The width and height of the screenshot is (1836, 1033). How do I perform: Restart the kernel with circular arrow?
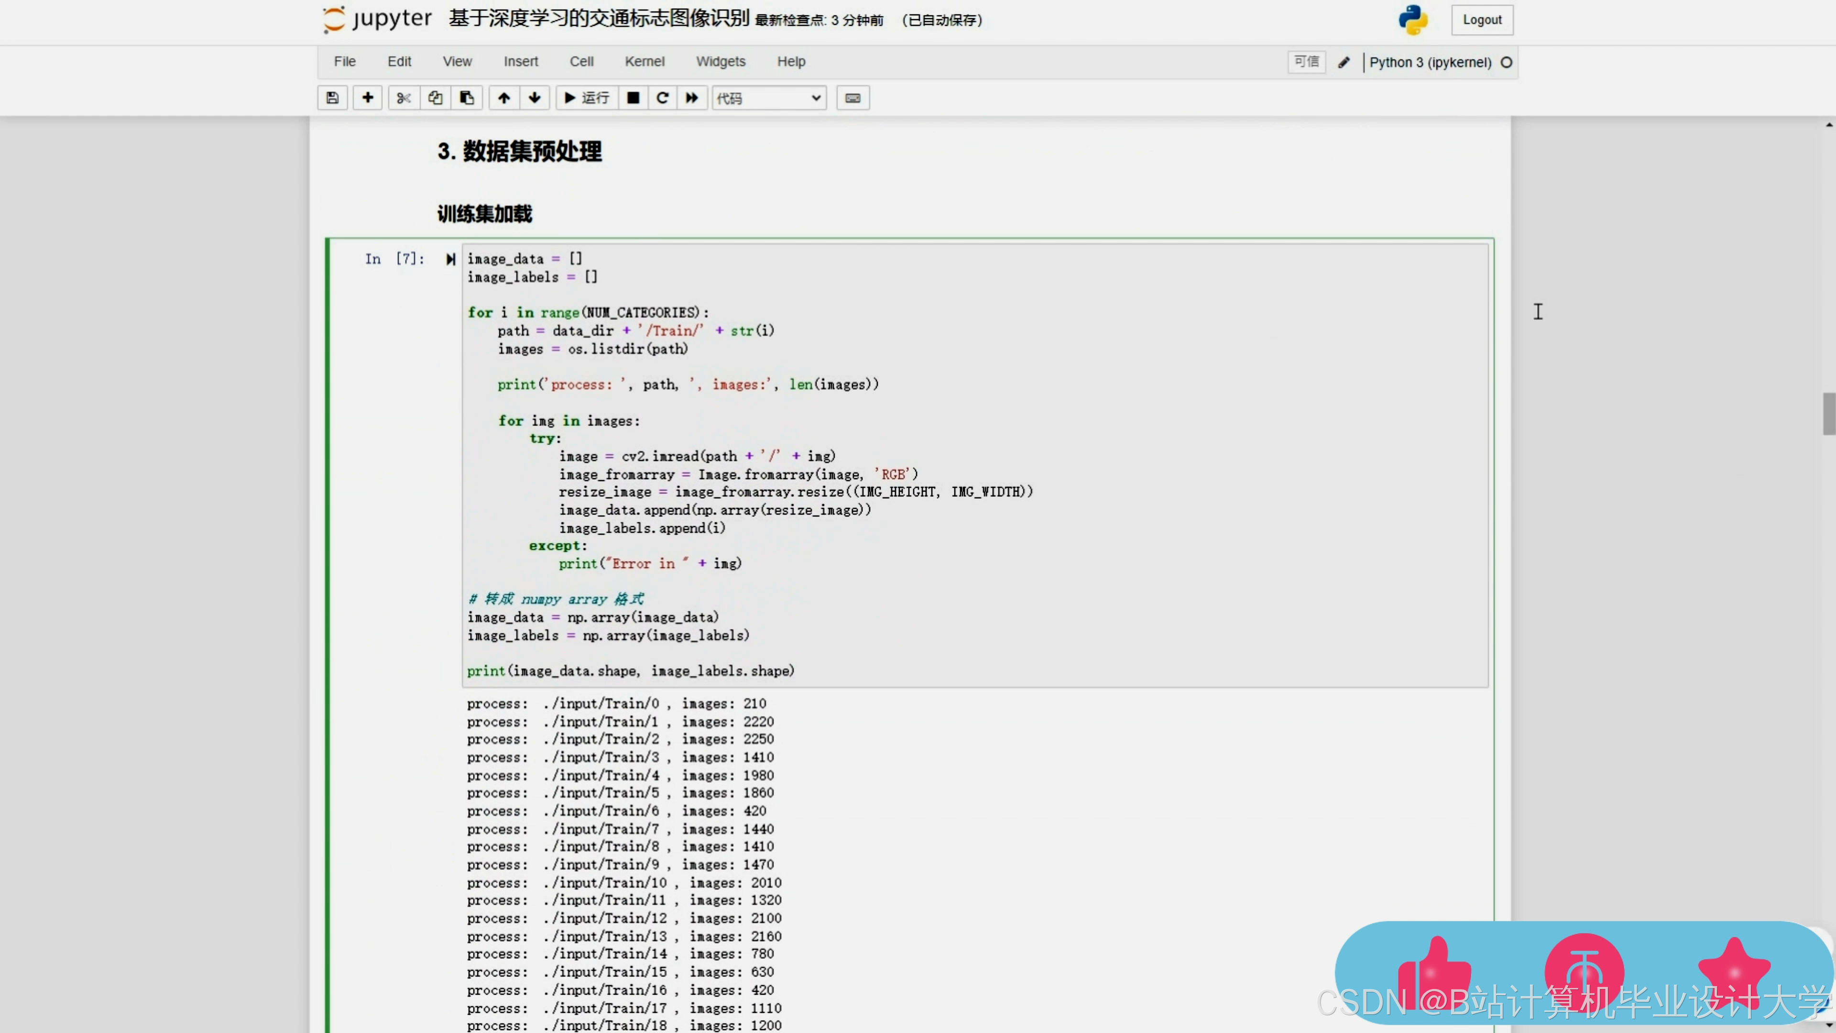coord(662,98)
